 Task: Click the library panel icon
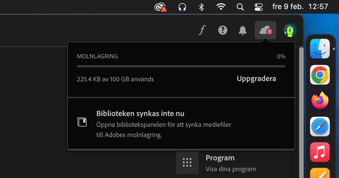82,122
